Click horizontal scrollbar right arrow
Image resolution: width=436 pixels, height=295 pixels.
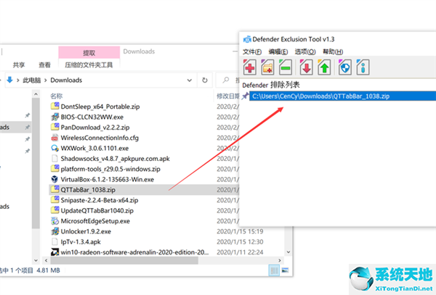coord(280,260)
